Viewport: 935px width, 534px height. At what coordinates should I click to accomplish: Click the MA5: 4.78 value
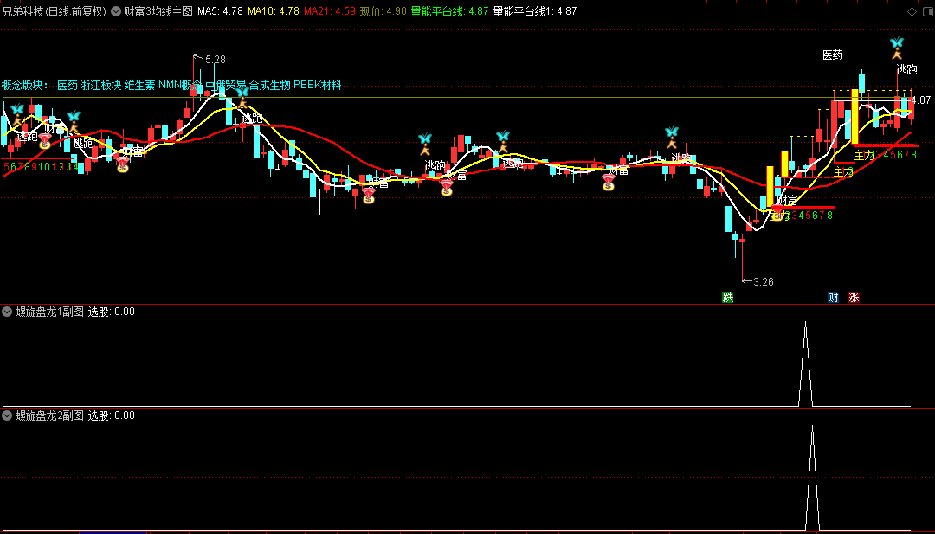(220, 11)
